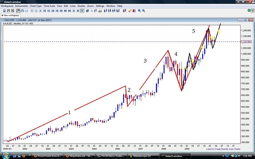
Task: Switch to bar chart type icon
Action: point(22,11)
